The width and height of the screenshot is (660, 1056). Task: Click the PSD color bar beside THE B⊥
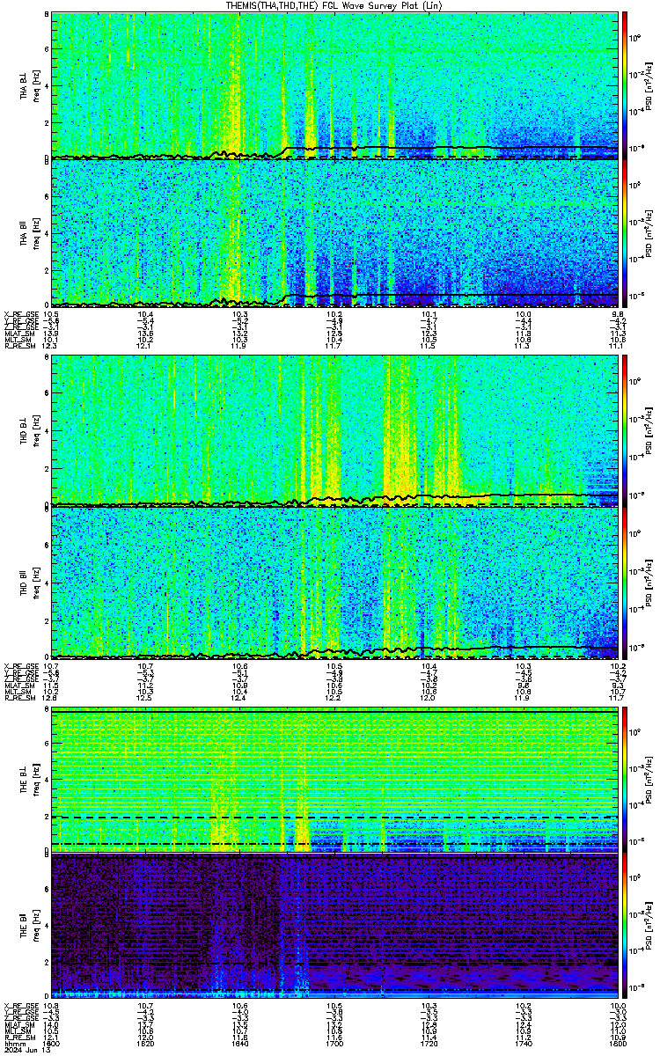click(625, 780)
